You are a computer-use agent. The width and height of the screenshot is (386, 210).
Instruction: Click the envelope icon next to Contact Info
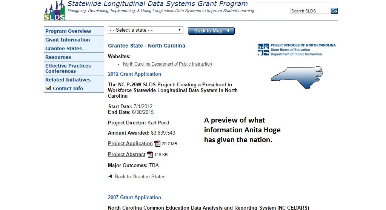click(48, 88)
